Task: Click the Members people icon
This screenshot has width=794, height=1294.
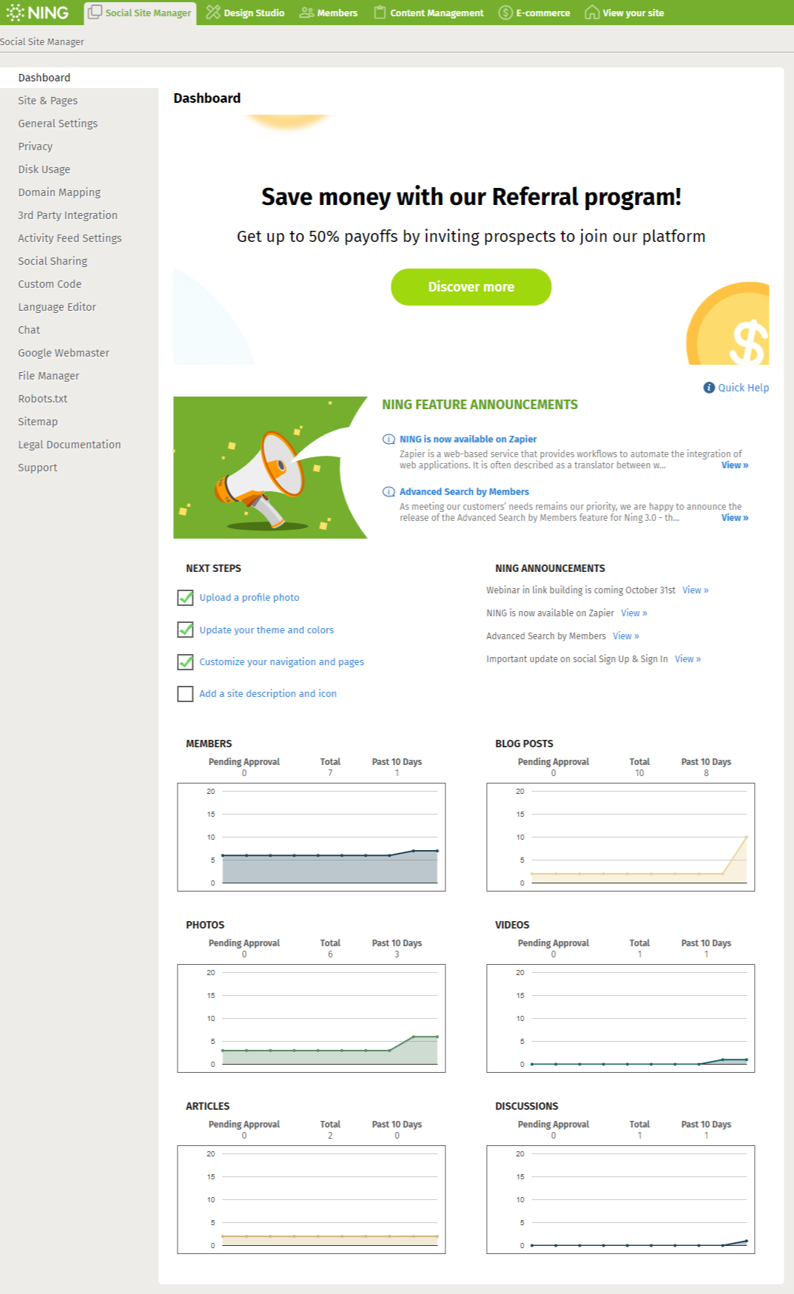Action: pos(306,13)
